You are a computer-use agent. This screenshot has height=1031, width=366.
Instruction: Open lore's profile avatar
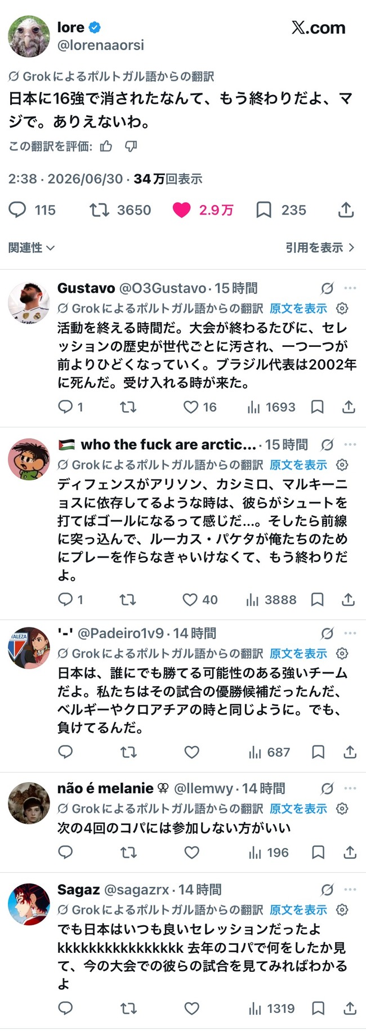tap(29, 37)
